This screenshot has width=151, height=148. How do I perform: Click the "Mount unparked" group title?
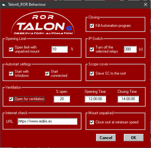click(101, 113)
